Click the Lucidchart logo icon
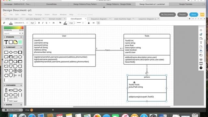This screenshot has width=208, height=117. (x=5, y=14)
